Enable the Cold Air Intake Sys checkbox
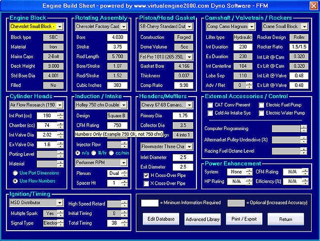 pos(210,113)
